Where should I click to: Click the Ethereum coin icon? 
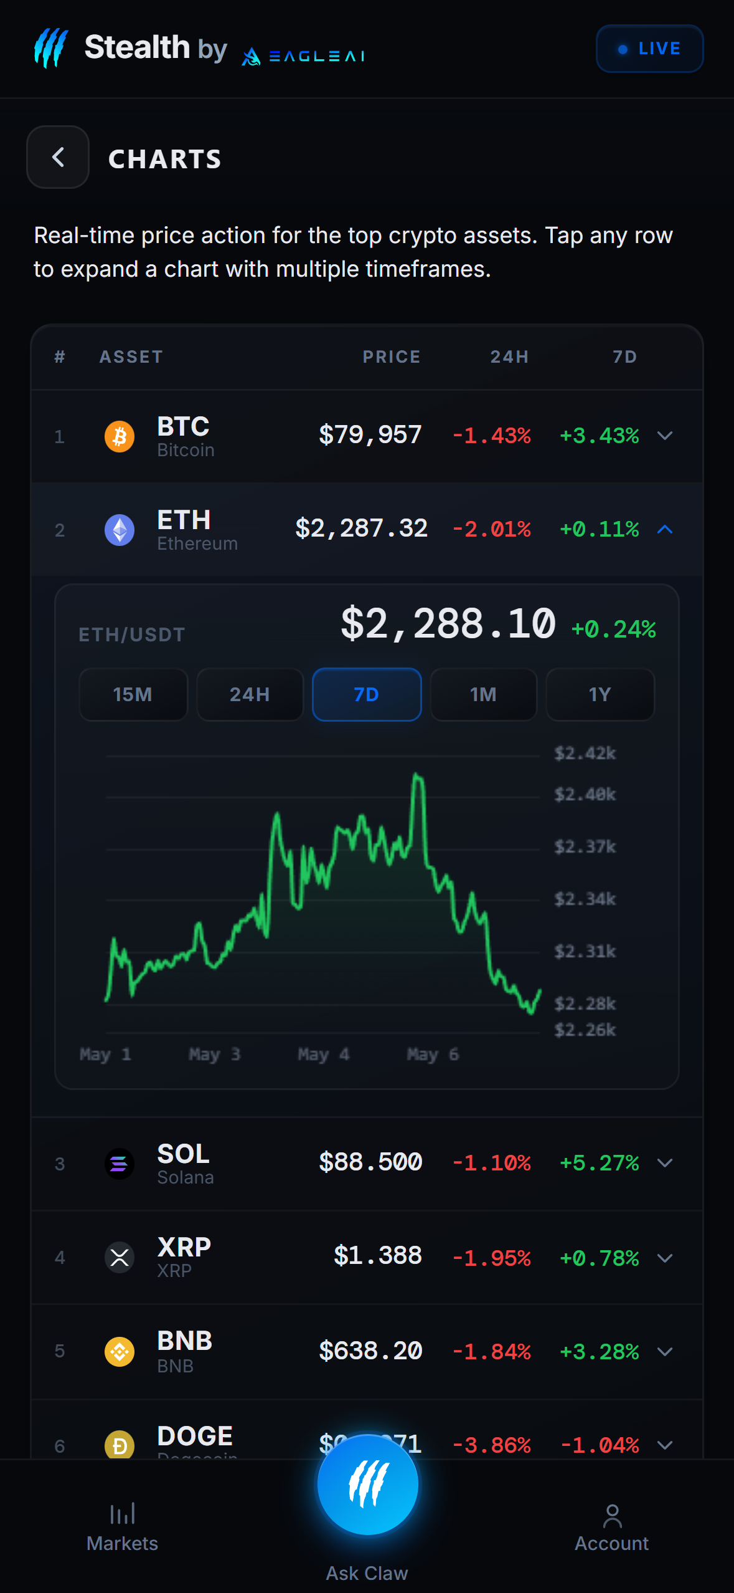120,530
